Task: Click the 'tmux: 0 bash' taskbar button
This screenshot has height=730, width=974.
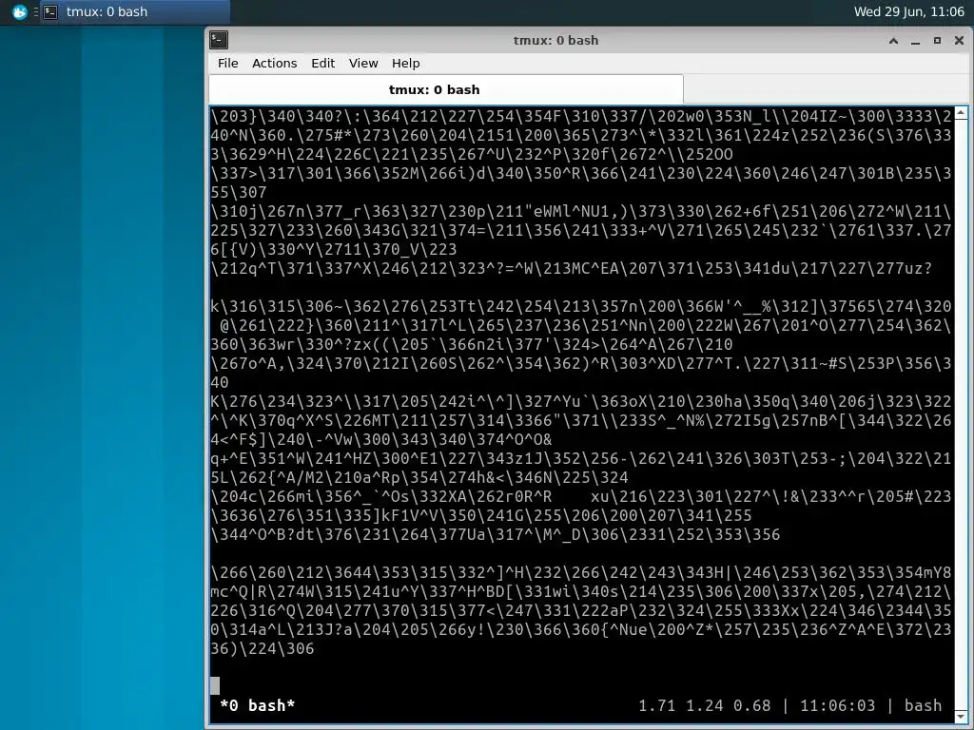Action: point(135,11)
